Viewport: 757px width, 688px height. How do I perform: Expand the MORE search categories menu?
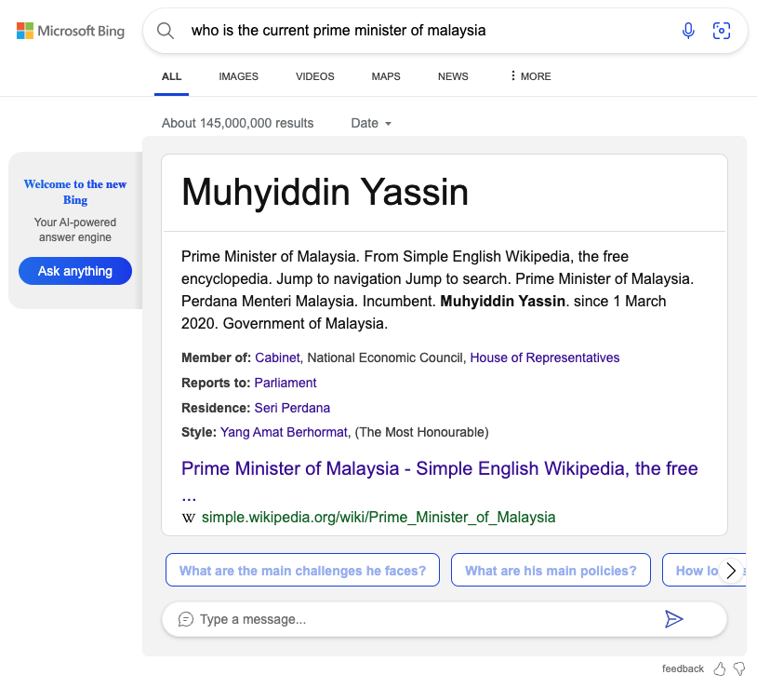[x=530, y=76]
